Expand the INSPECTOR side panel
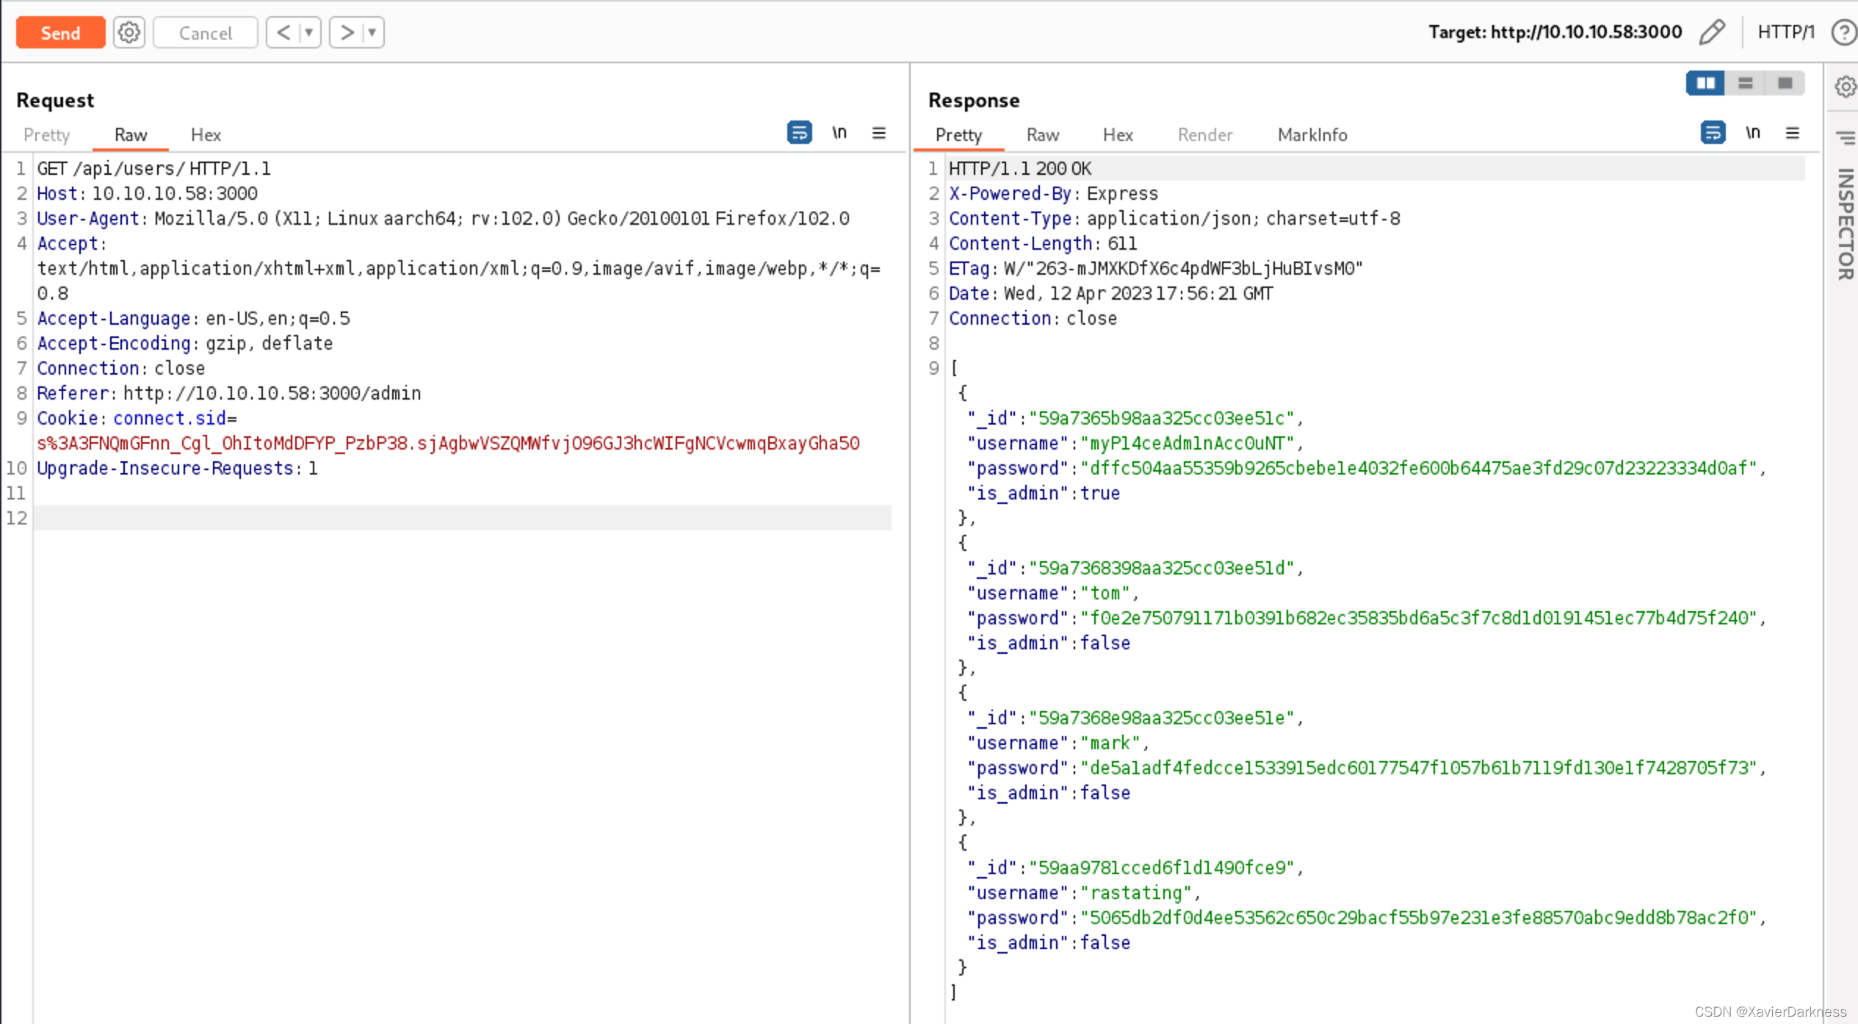 [x=1846, y=224]
